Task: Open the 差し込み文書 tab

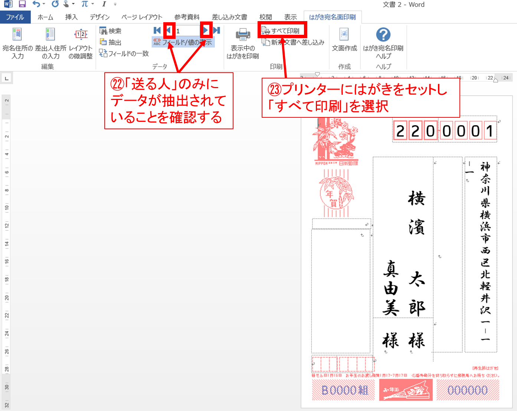Action: pyautogui.click(x=229, y=17)
